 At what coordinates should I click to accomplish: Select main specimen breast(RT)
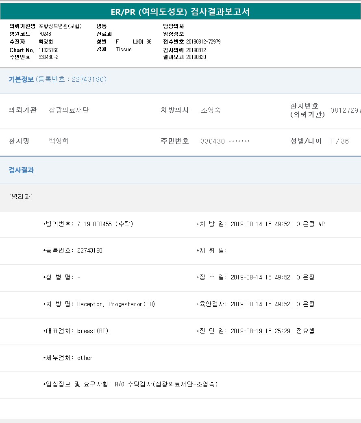click(x=93, y=331)
